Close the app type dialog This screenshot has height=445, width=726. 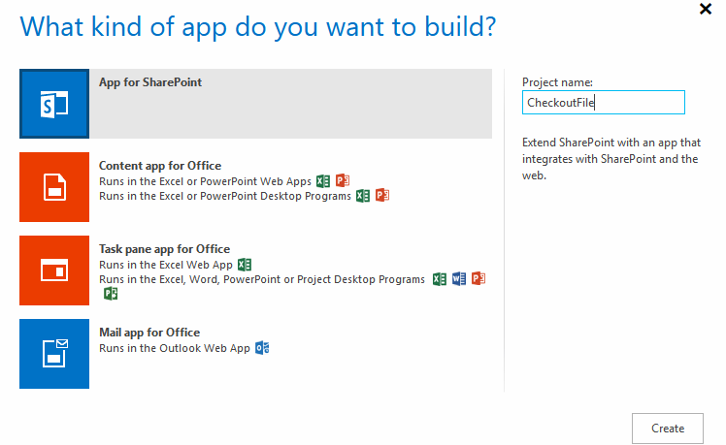(705, 9)
